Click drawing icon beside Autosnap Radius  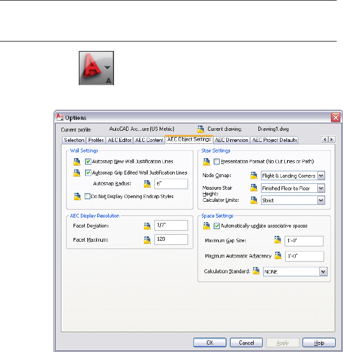click(147, 184)
